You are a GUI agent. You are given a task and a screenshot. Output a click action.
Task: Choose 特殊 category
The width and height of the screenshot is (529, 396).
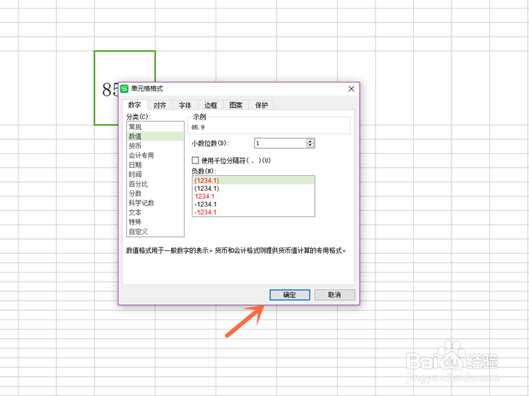click(x=155, y=222)
